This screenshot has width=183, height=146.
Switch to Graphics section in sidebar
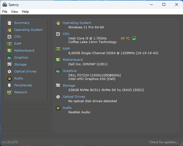(x=21, y=57)
